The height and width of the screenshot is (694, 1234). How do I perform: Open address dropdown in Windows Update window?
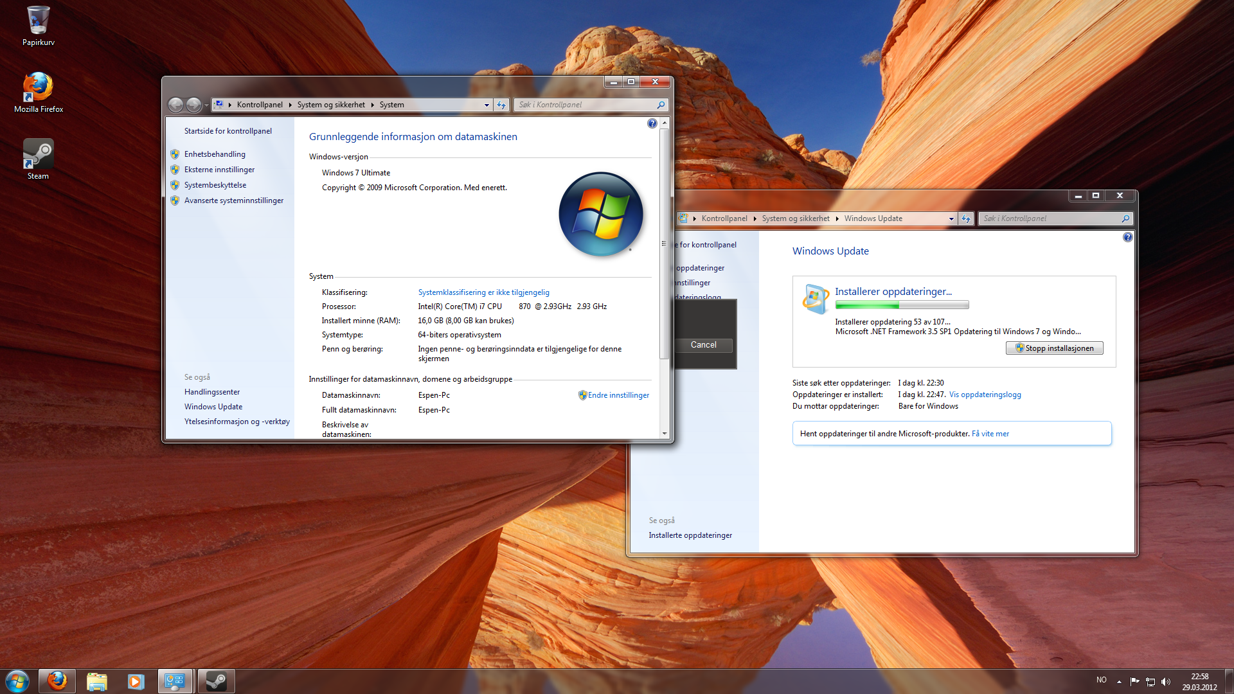click(951, 218)
